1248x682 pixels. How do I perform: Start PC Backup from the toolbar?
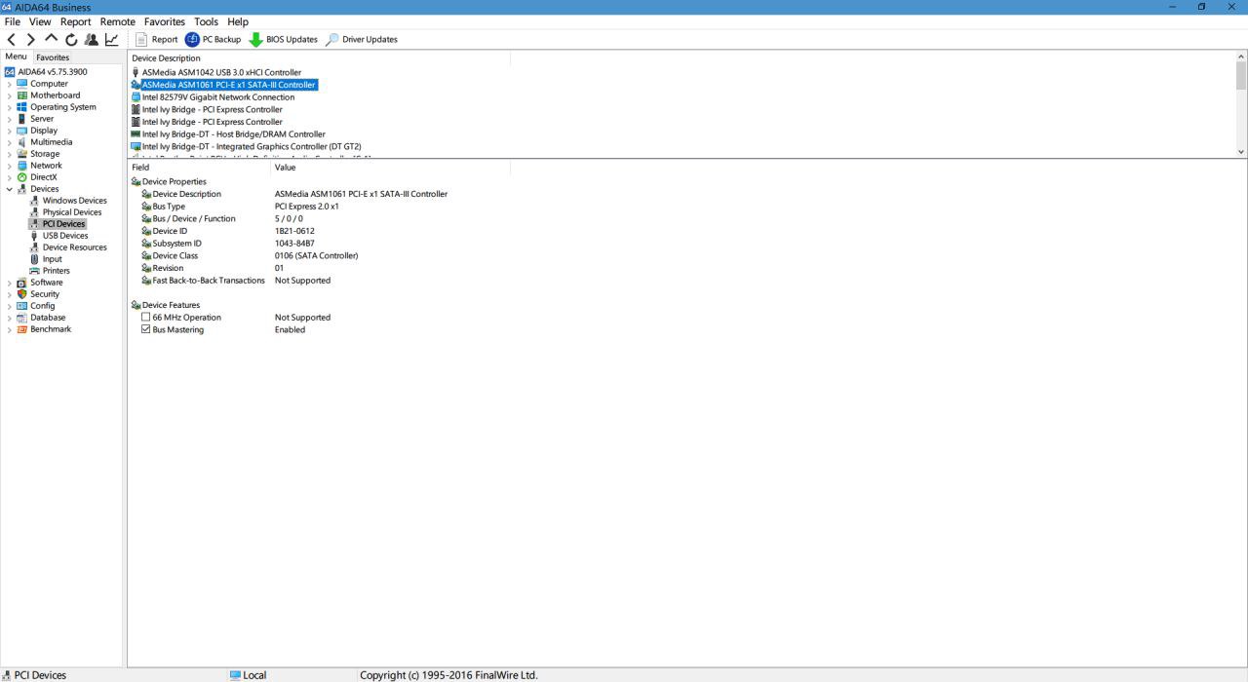tap(213, 40)
